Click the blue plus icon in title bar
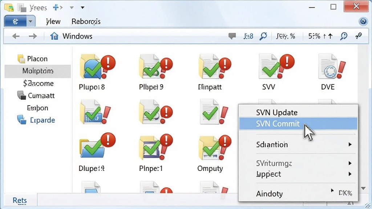The image size is (372, 209). pyautogui.click(x=56, y=8)
